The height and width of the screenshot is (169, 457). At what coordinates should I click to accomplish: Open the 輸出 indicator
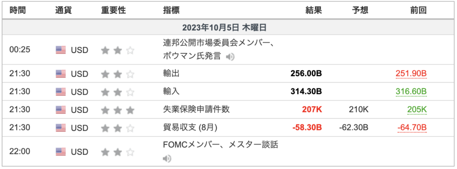click(x=171, y=74)
